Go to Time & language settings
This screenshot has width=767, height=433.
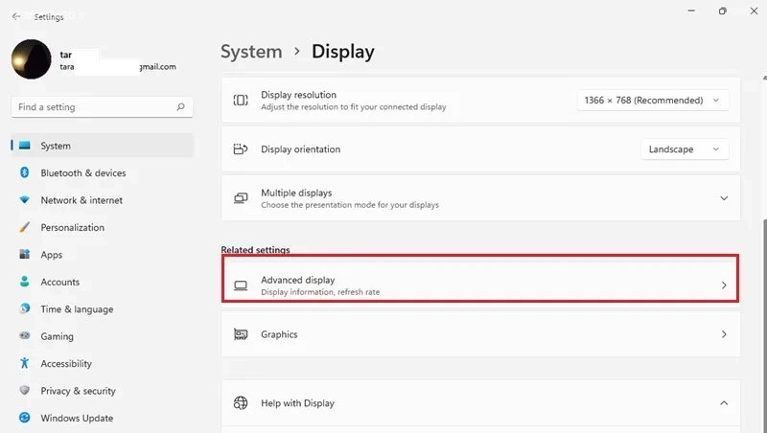click(x=103, y=309)
